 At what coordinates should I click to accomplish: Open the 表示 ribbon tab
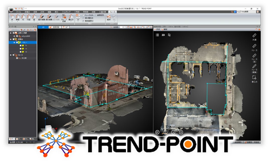click(56, 12)
